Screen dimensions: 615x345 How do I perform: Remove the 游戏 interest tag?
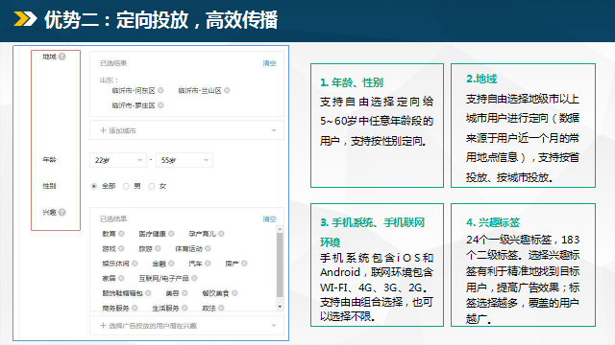pyautogui.click(x=122, y=248)
